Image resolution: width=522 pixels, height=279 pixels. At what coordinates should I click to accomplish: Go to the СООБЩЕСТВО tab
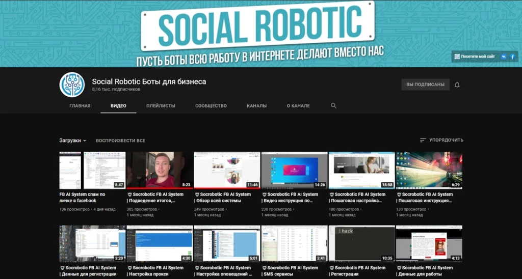[x=211, y=106]
